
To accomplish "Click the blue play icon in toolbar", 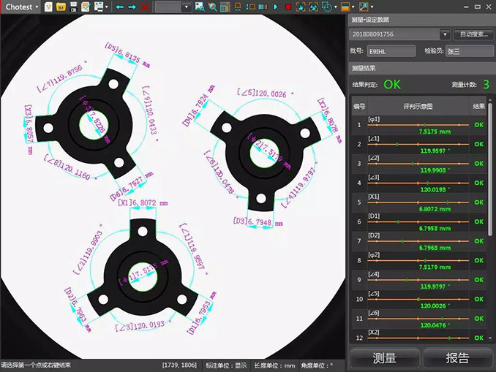I will click(274, 7).
